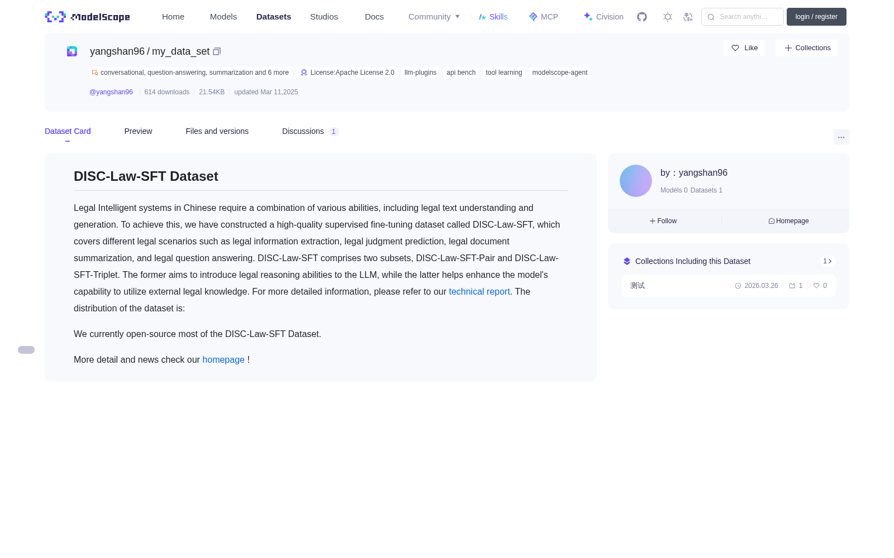Click the tool learning tag
This screenshot has height=558, width=894.
pyautogui.click(x=504, y=73)
